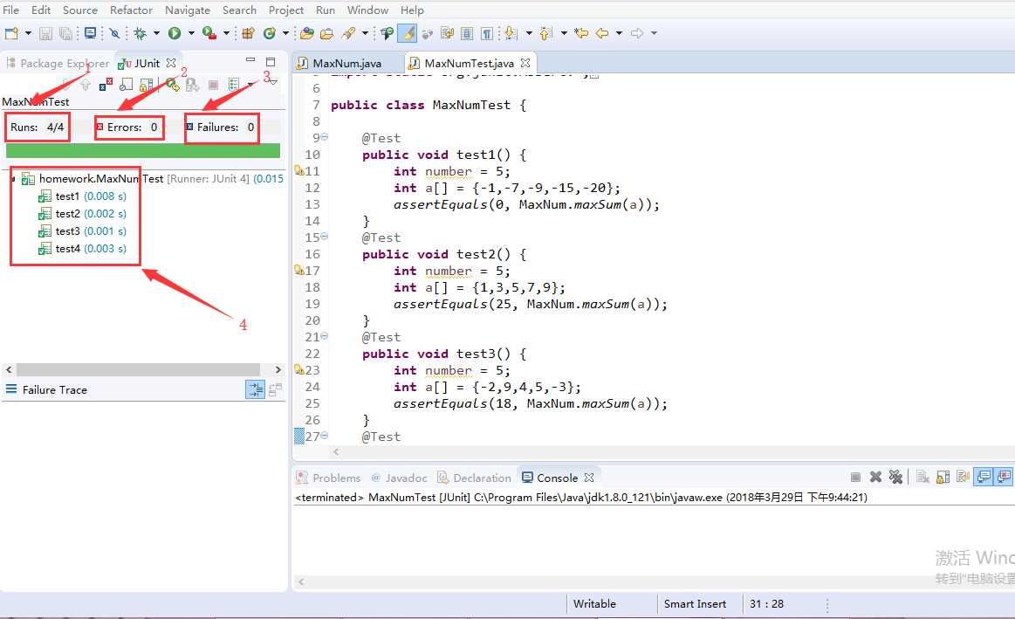Click the New Java Package icon
Viewport: 1015px width, 619px height.
248,33
